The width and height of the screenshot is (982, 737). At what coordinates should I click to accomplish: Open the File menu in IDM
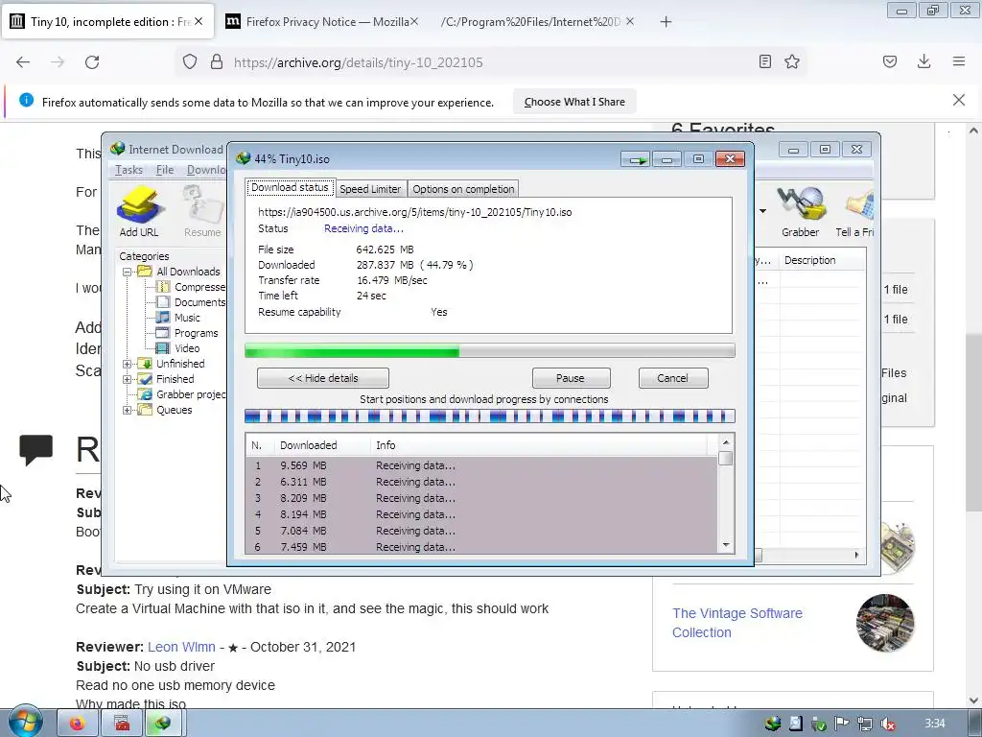pos(165,170)
